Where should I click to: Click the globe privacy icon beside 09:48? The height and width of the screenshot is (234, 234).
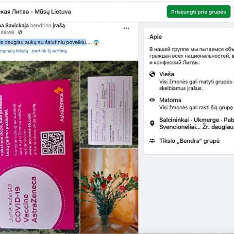point(20,32)
